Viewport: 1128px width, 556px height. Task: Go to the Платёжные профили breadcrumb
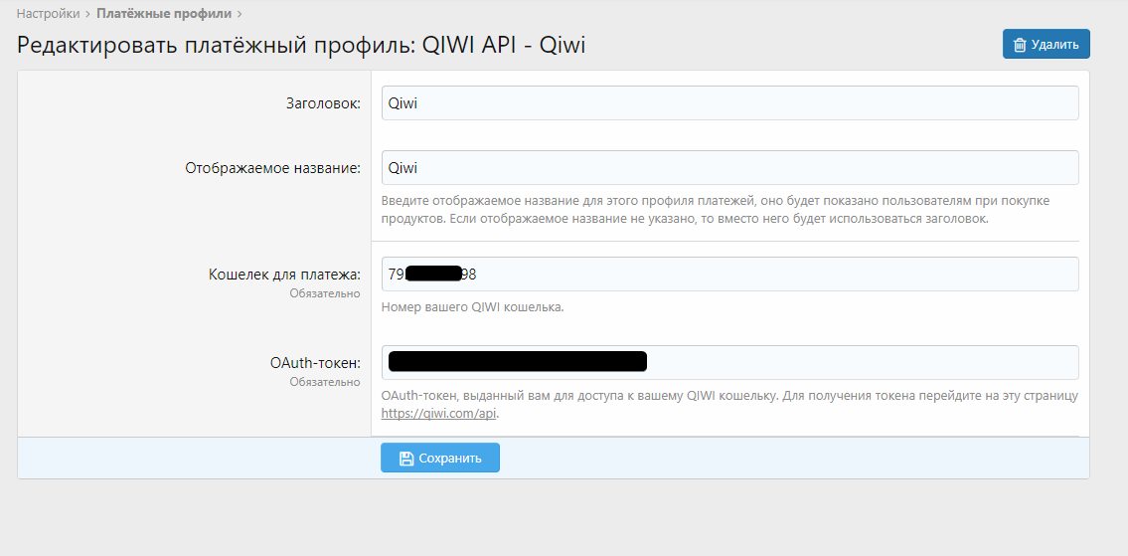coord(165,13)
